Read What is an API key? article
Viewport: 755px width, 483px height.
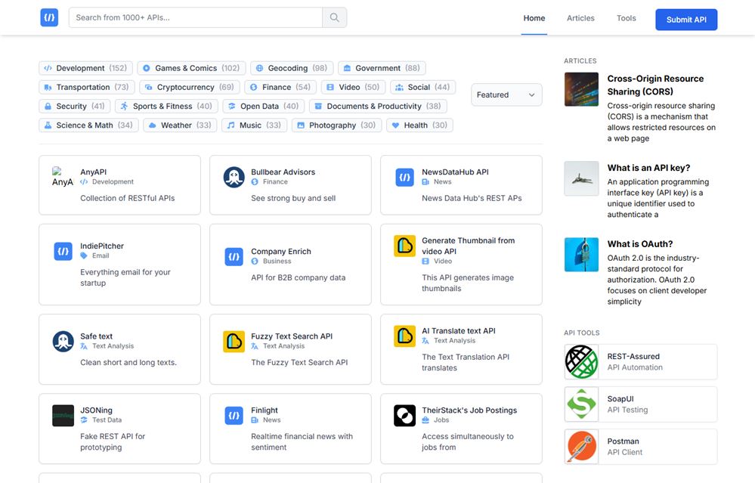(x=648, y=168)
